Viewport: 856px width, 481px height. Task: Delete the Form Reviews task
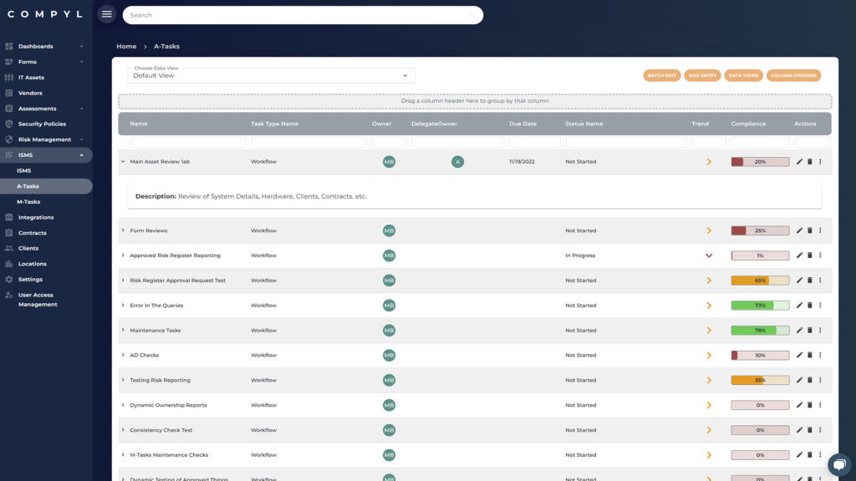[x=809, y=230]
